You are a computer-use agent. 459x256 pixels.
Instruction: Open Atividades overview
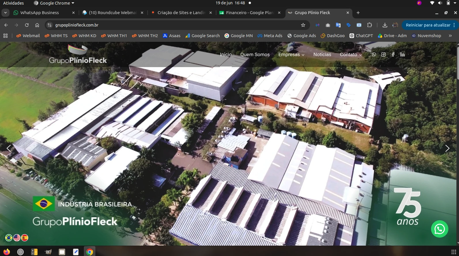point(14,3)
